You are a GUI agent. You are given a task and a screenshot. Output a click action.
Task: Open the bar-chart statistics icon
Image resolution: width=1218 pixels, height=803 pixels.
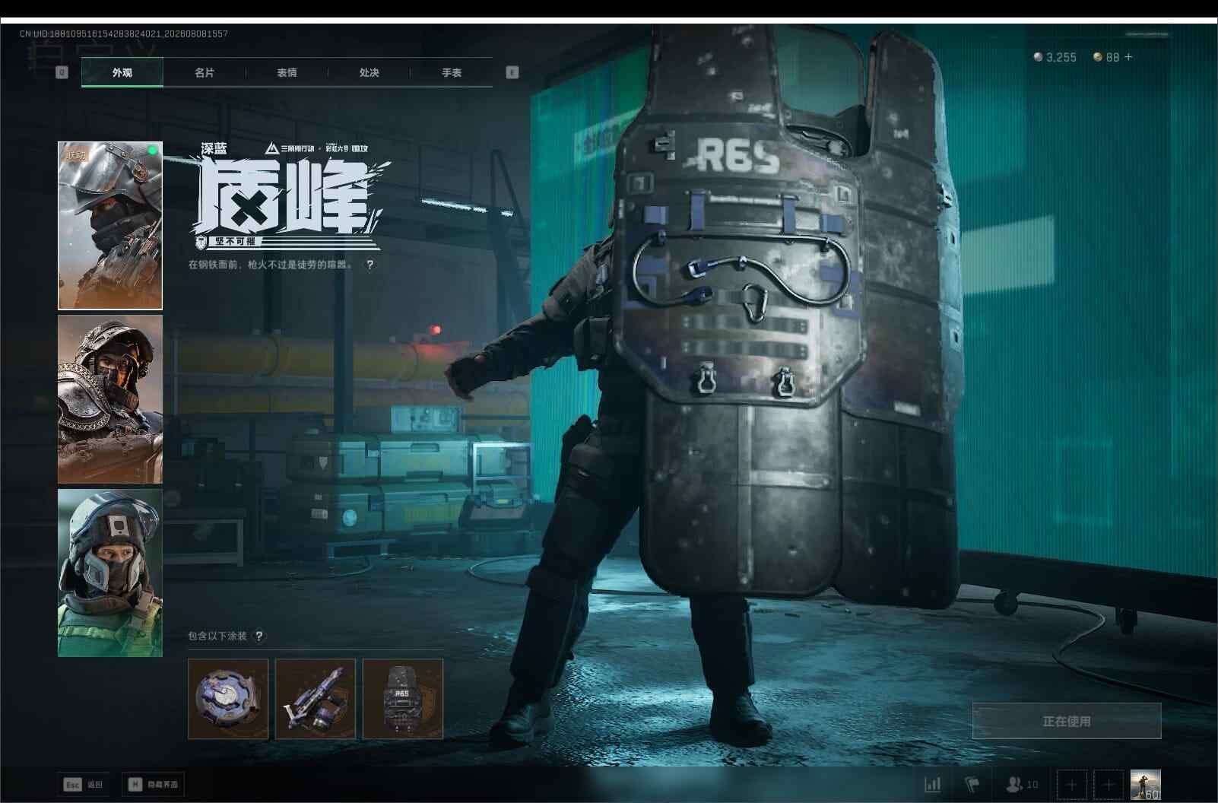click(932, 784)
